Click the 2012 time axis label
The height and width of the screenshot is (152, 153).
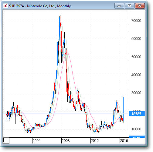[x=95, y=141]
